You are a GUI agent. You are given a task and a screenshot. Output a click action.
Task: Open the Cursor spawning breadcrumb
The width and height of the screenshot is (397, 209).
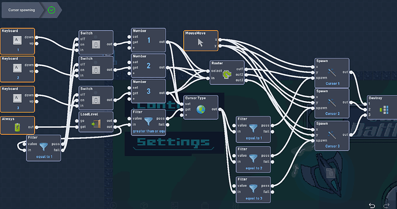pyautogui.click(x=21, y=10)
